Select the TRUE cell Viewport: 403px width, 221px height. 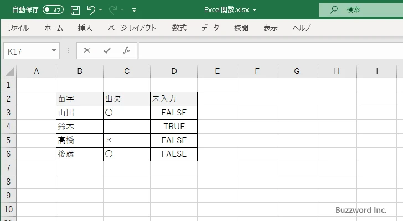tap(174, 127)
